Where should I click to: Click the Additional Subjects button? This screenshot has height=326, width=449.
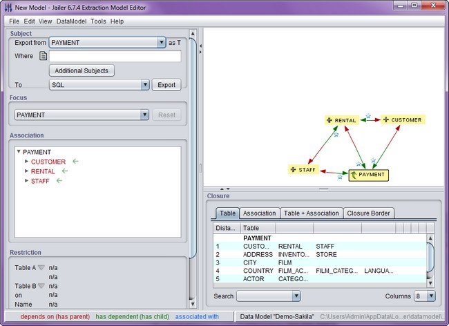(x=82, y=70)
